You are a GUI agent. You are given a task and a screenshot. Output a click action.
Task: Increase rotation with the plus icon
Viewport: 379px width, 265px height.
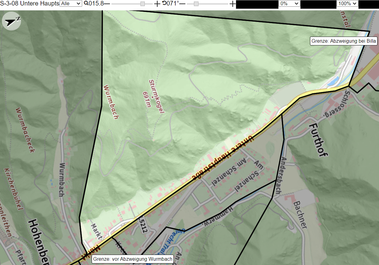click(x=232, y=4)
